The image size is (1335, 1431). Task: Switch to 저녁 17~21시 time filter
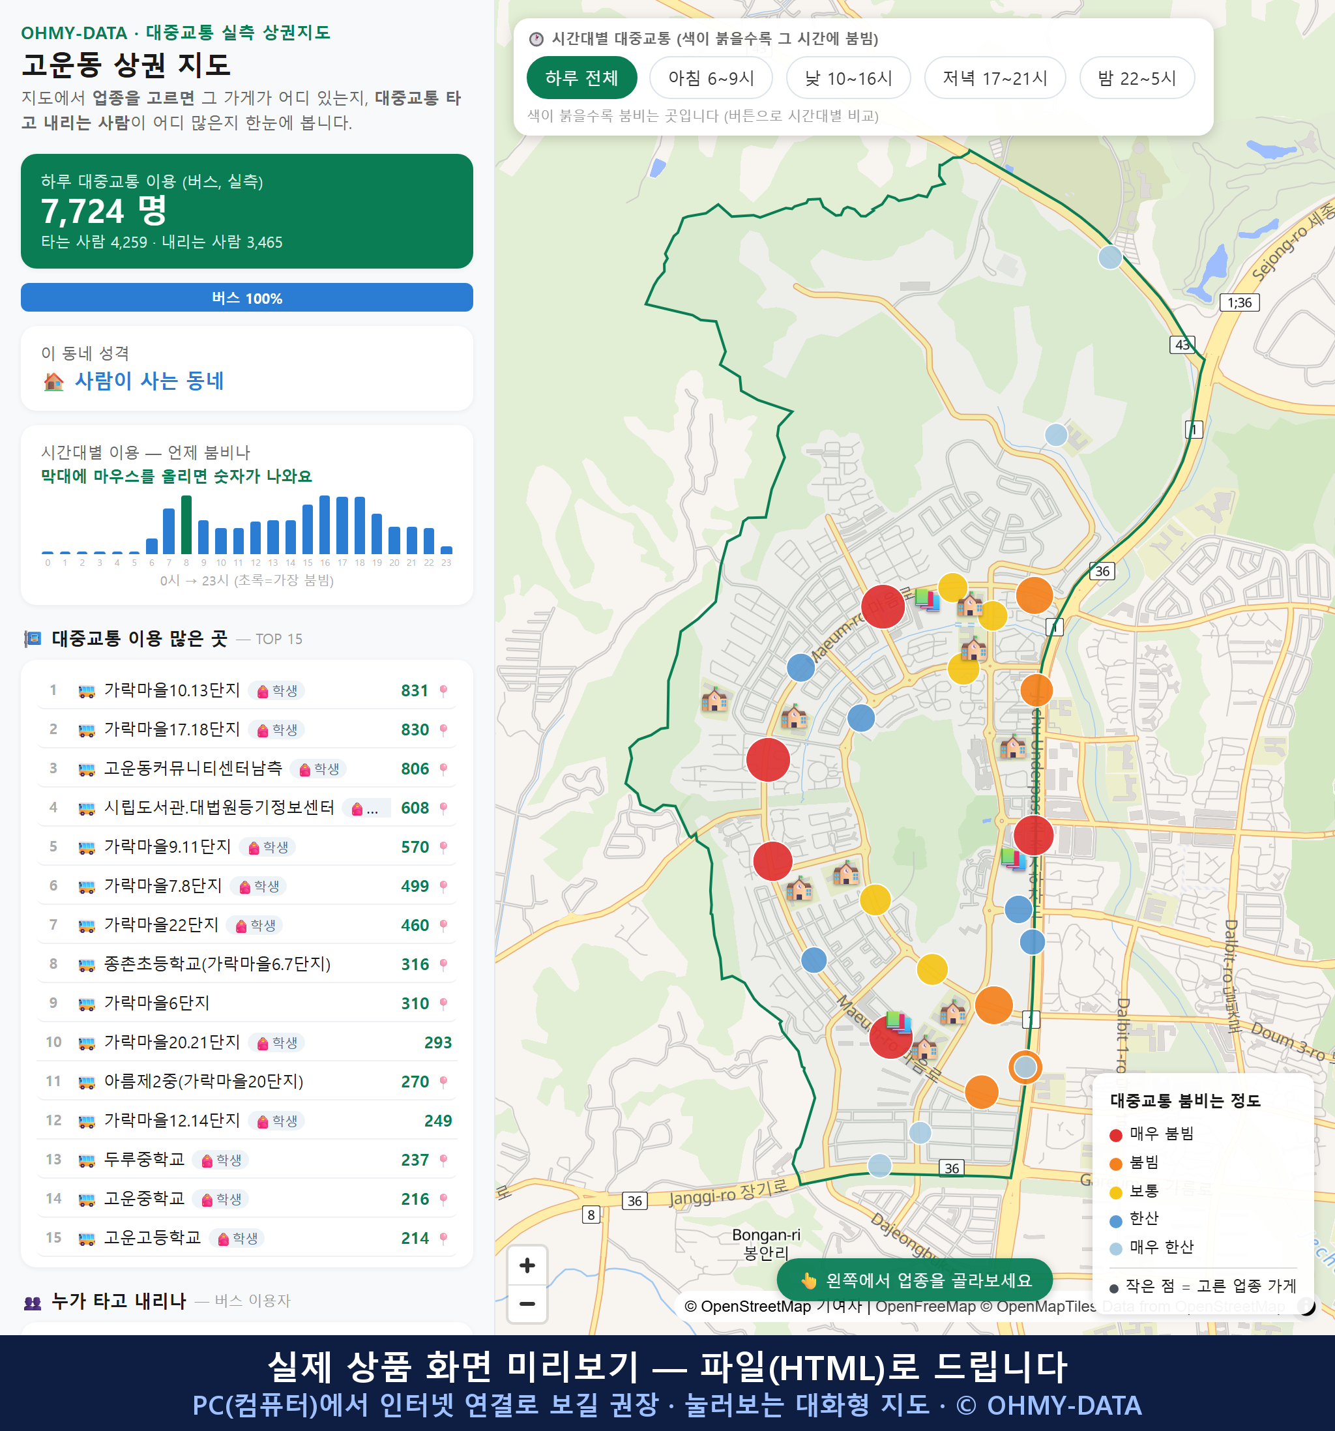995,78
